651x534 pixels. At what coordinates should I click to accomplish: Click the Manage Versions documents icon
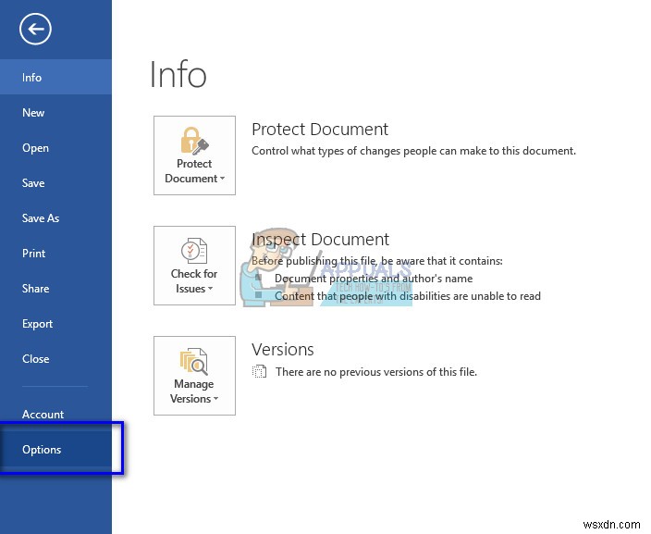point(194,361)
